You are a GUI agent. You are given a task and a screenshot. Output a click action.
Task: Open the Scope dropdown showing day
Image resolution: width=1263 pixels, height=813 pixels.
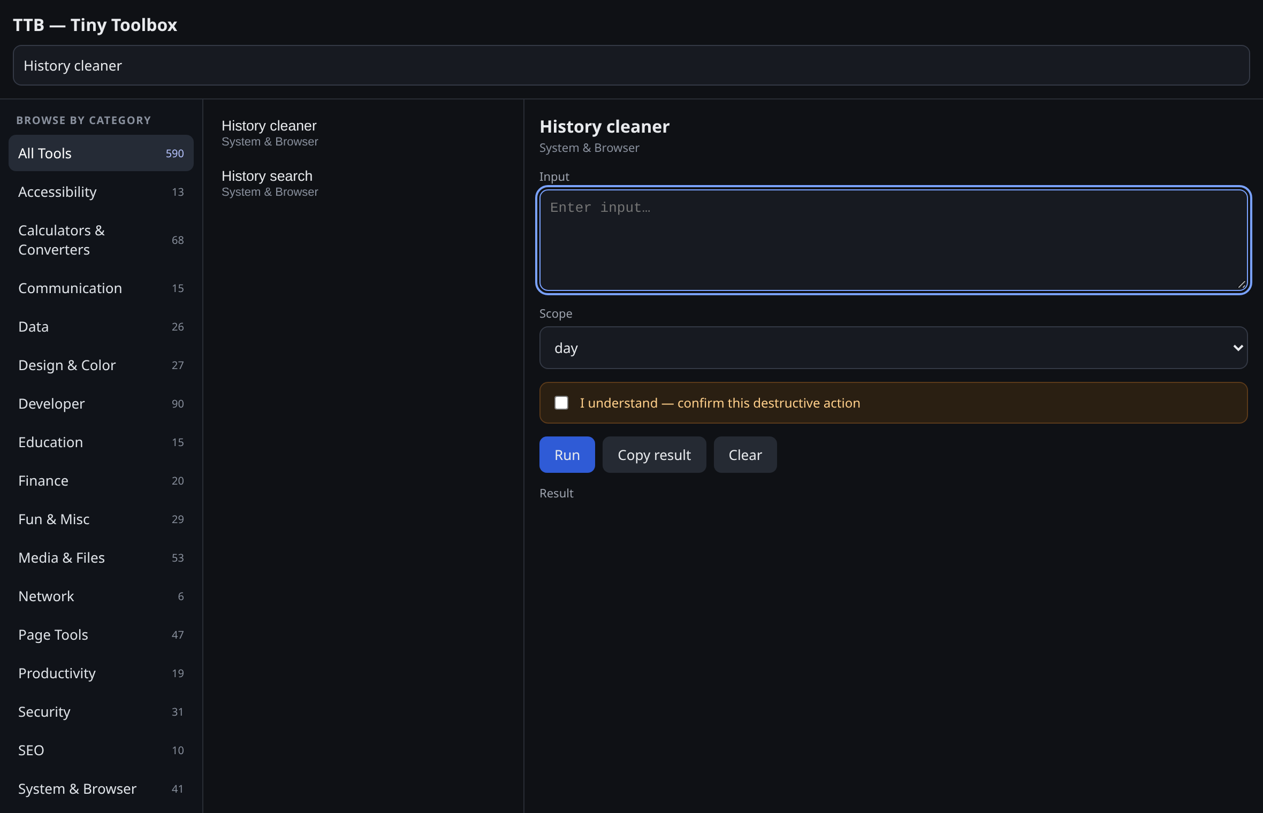click(893, 348)
